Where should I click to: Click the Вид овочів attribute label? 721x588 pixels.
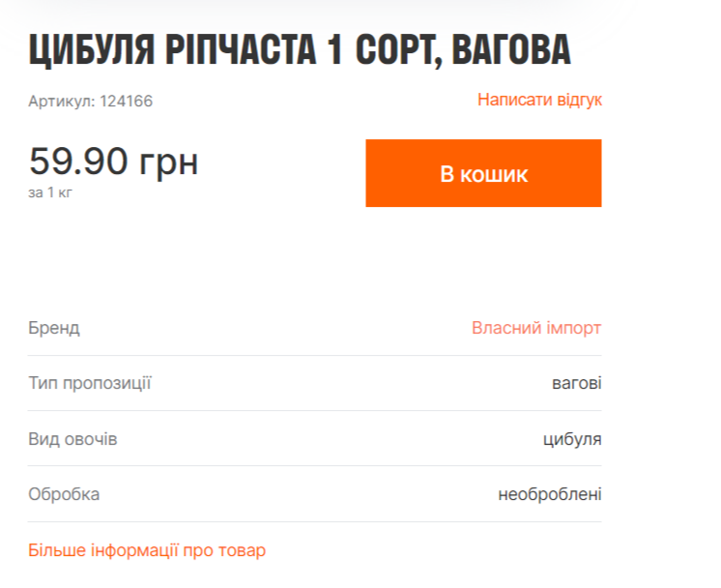[x=72, y=439]
